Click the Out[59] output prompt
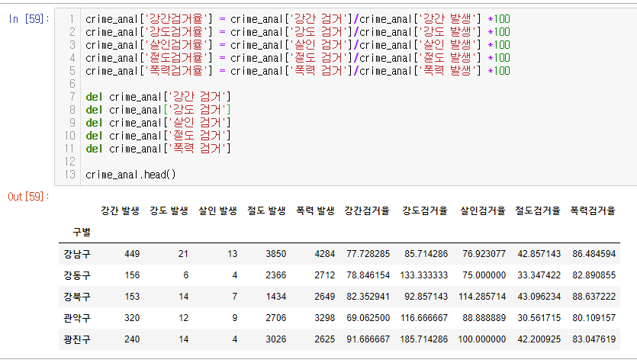Viewport: 637px width, 363px height. [x=26, y=198]
